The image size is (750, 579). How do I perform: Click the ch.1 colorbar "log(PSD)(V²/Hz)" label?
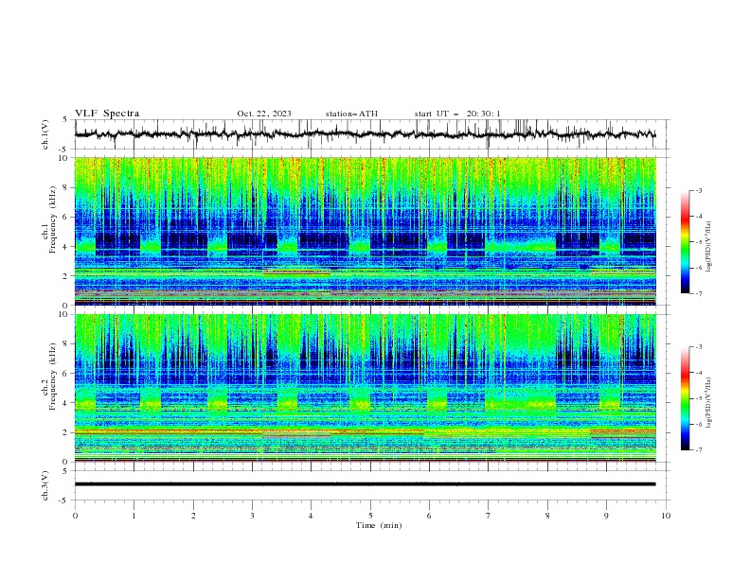pos(708,247)
